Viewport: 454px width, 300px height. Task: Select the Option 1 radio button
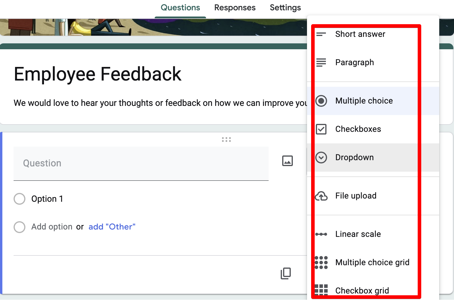[19, 199]
